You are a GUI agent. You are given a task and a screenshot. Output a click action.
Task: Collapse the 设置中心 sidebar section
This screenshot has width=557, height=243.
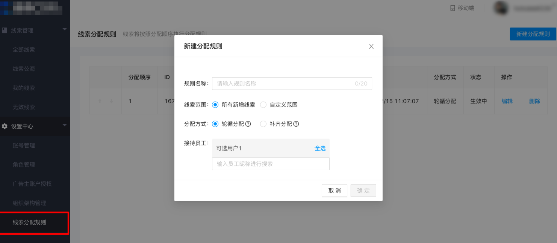tap(64, 125)
